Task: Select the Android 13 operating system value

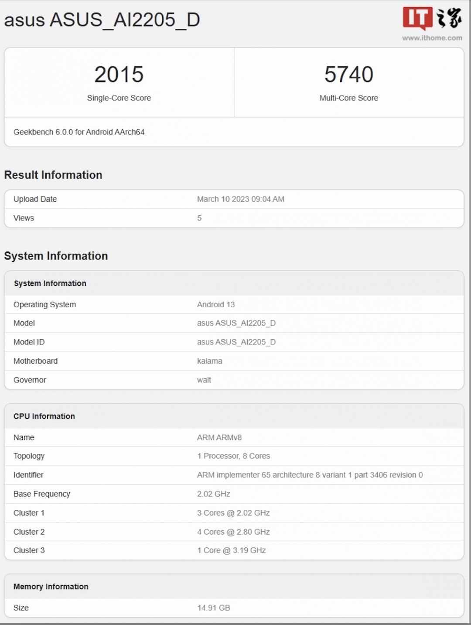Action: pyautogui.click(x=215, y=305)
